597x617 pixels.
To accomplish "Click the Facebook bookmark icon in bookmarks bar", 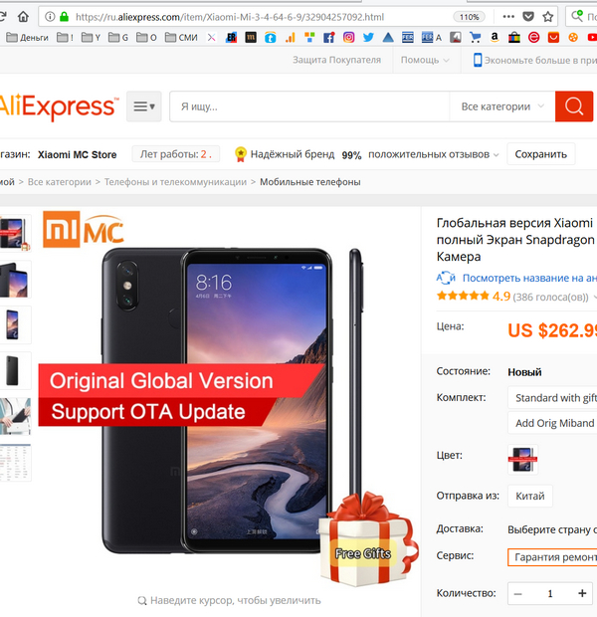I will [x=328, y=38].
